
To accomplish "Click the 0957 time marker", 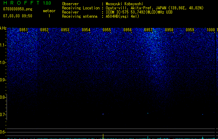I will pos(148,30).
